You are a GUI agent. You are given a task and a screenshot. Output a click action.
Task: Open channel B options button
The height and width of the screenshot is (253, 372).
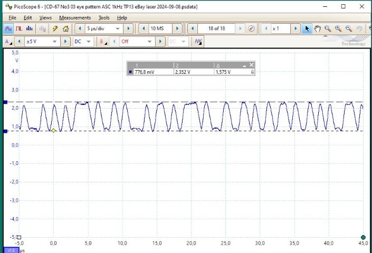103,42
